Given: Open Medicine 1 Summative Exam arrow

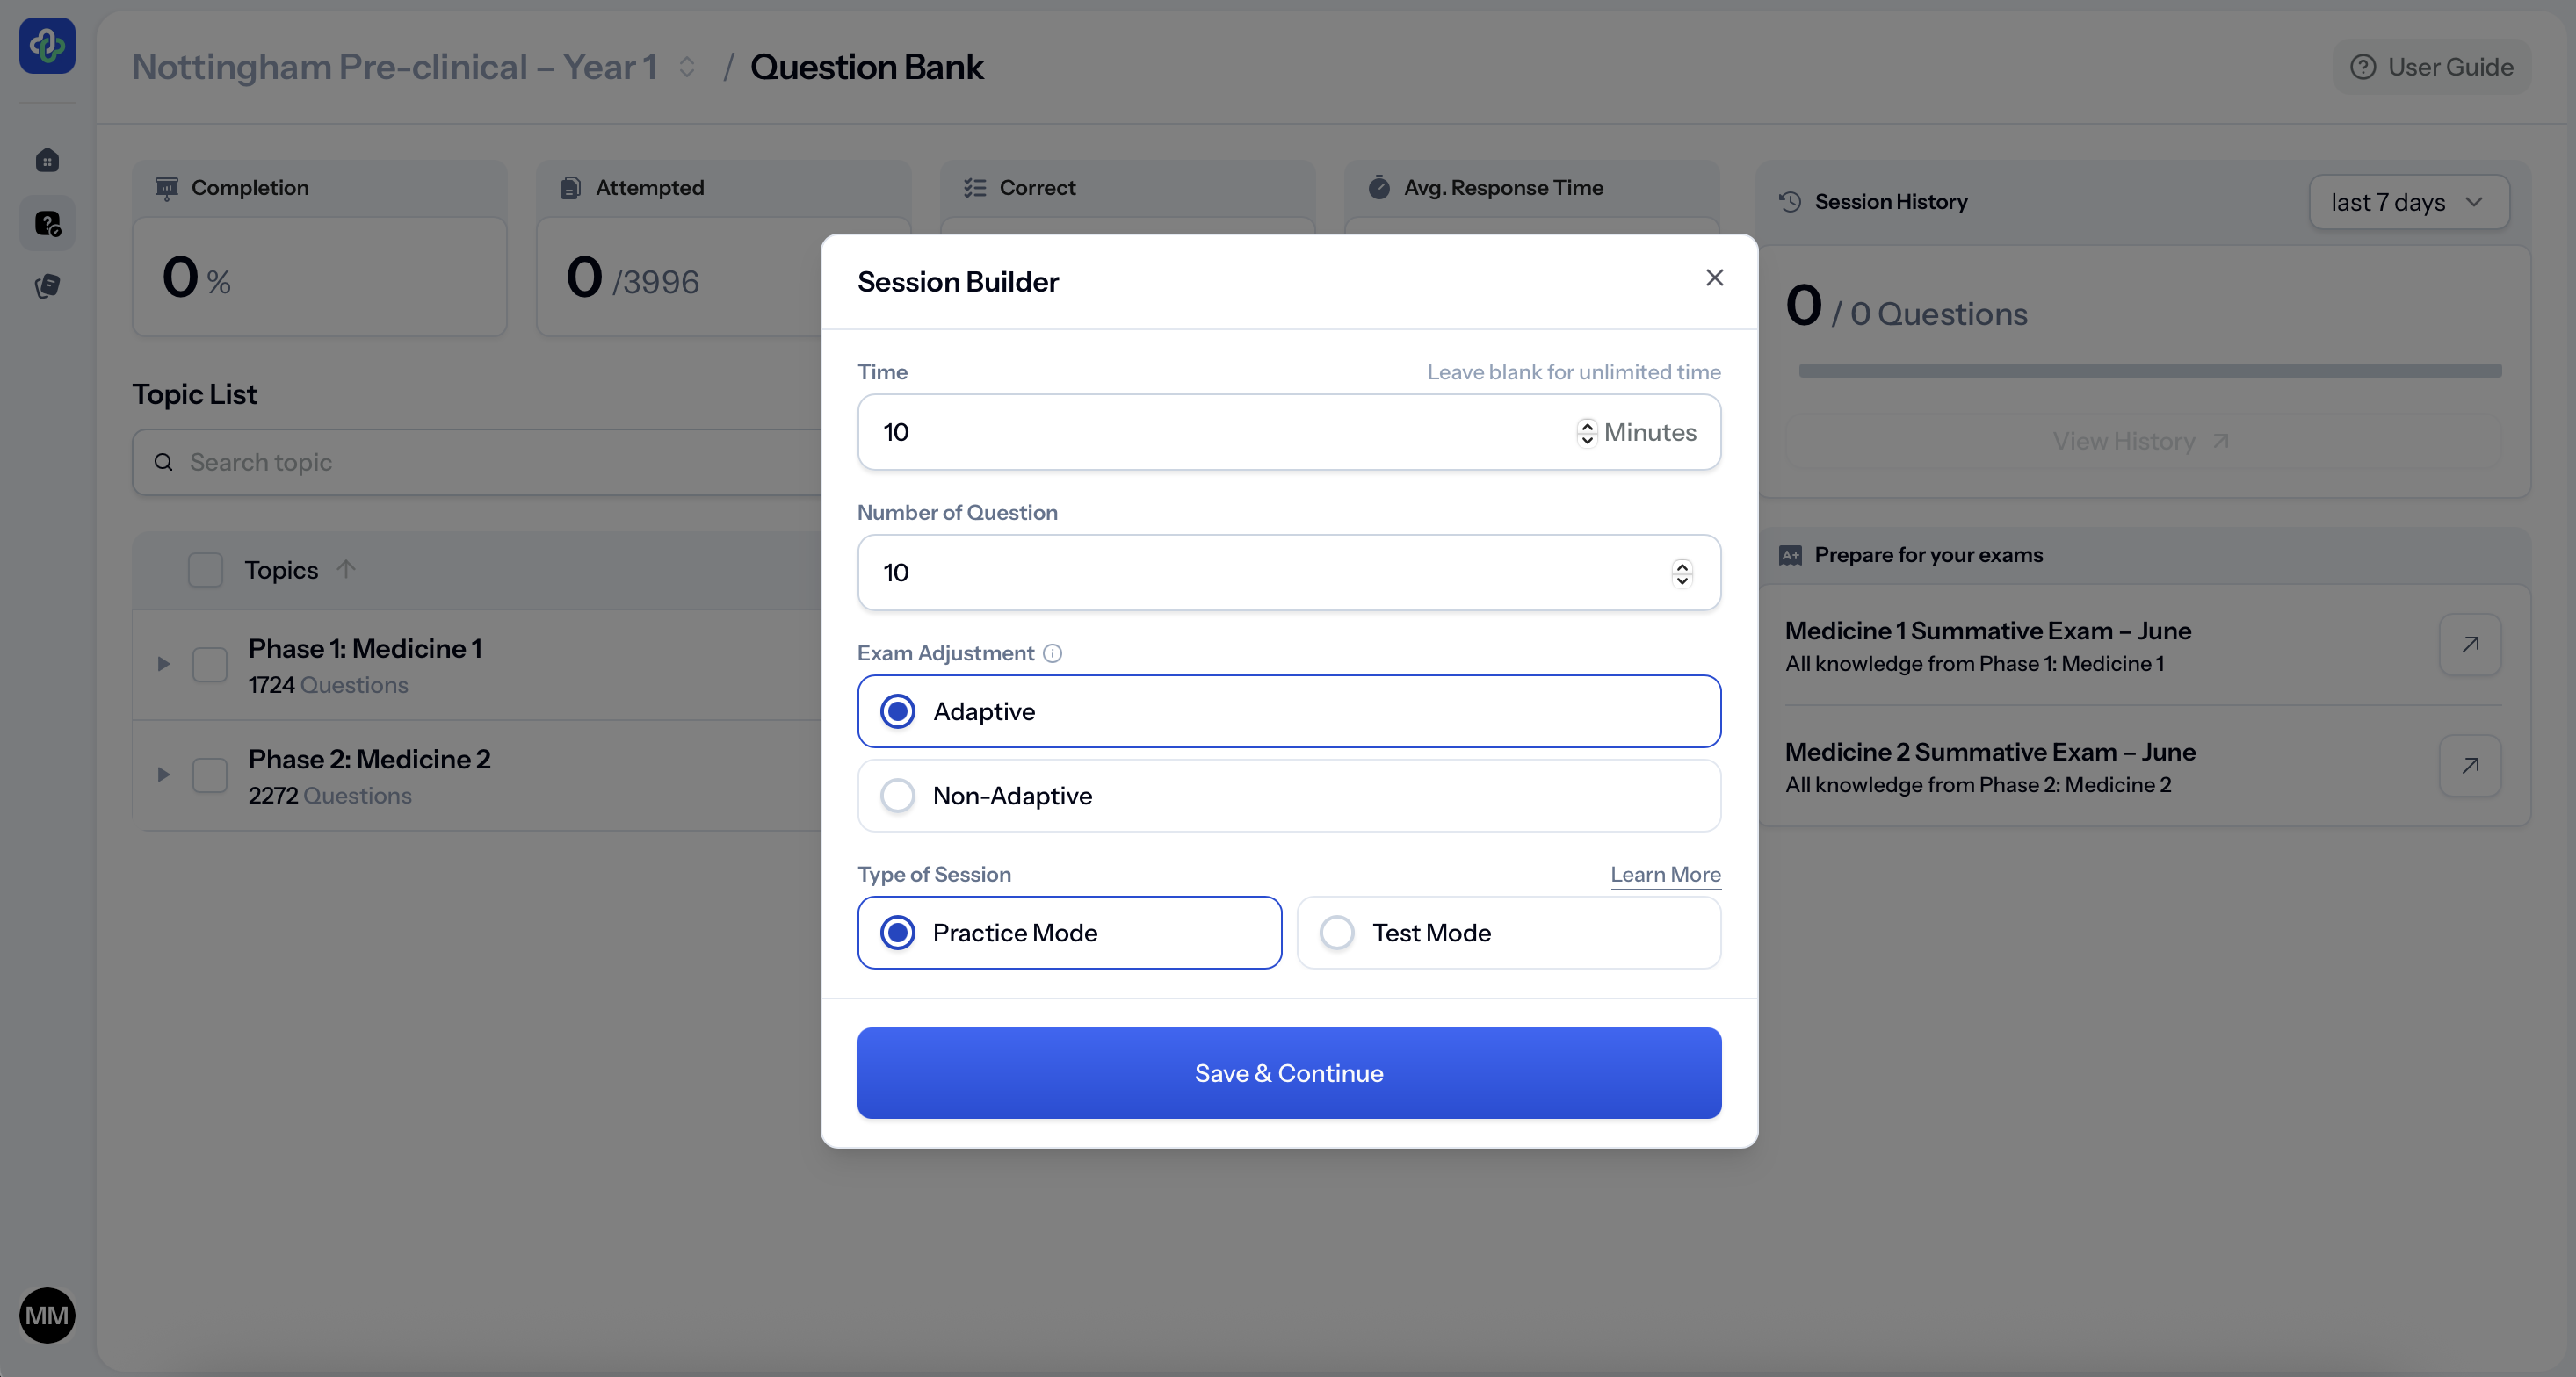Looking at the screenshot, I should 2470,645.
